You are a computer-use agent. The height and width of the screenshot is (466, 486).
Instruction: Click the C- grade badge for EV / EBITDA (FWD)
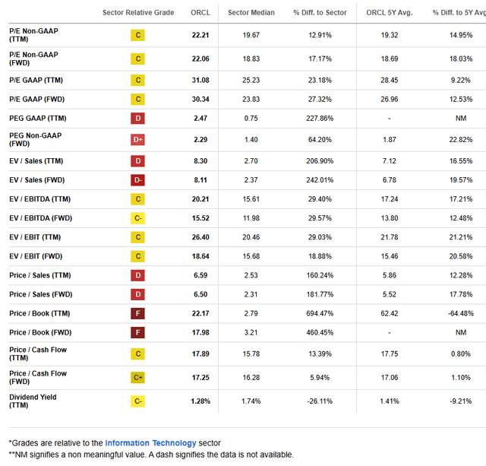pyautogui.click(x=137, y=218)
